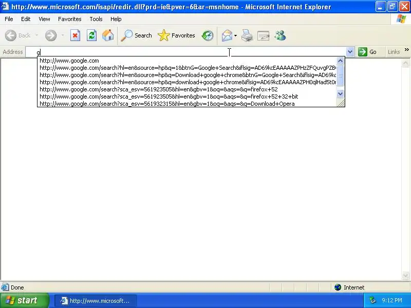Open the Help menu
Image resolution: width=411 pixels, height=308 pixels.
116,19
